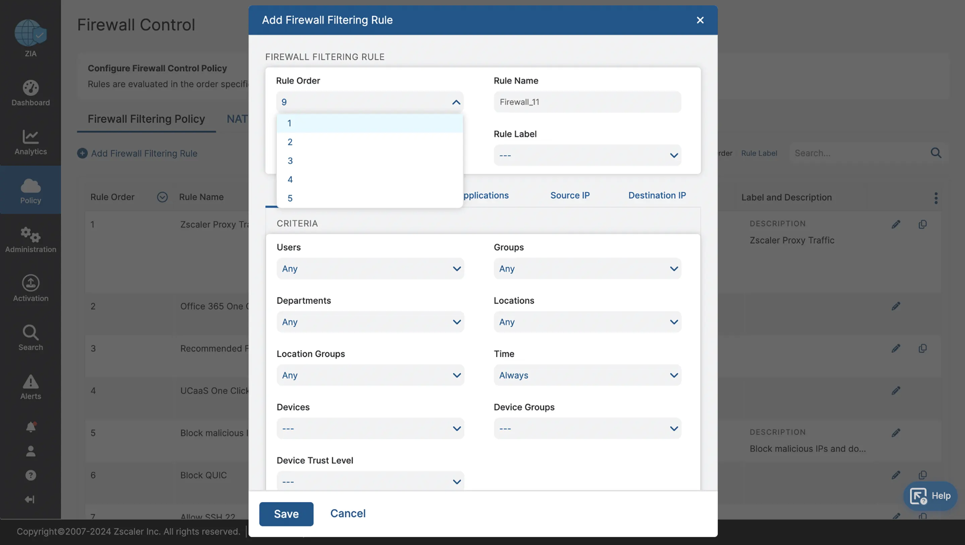Expand the Users dropdown

tap(370, 268)
